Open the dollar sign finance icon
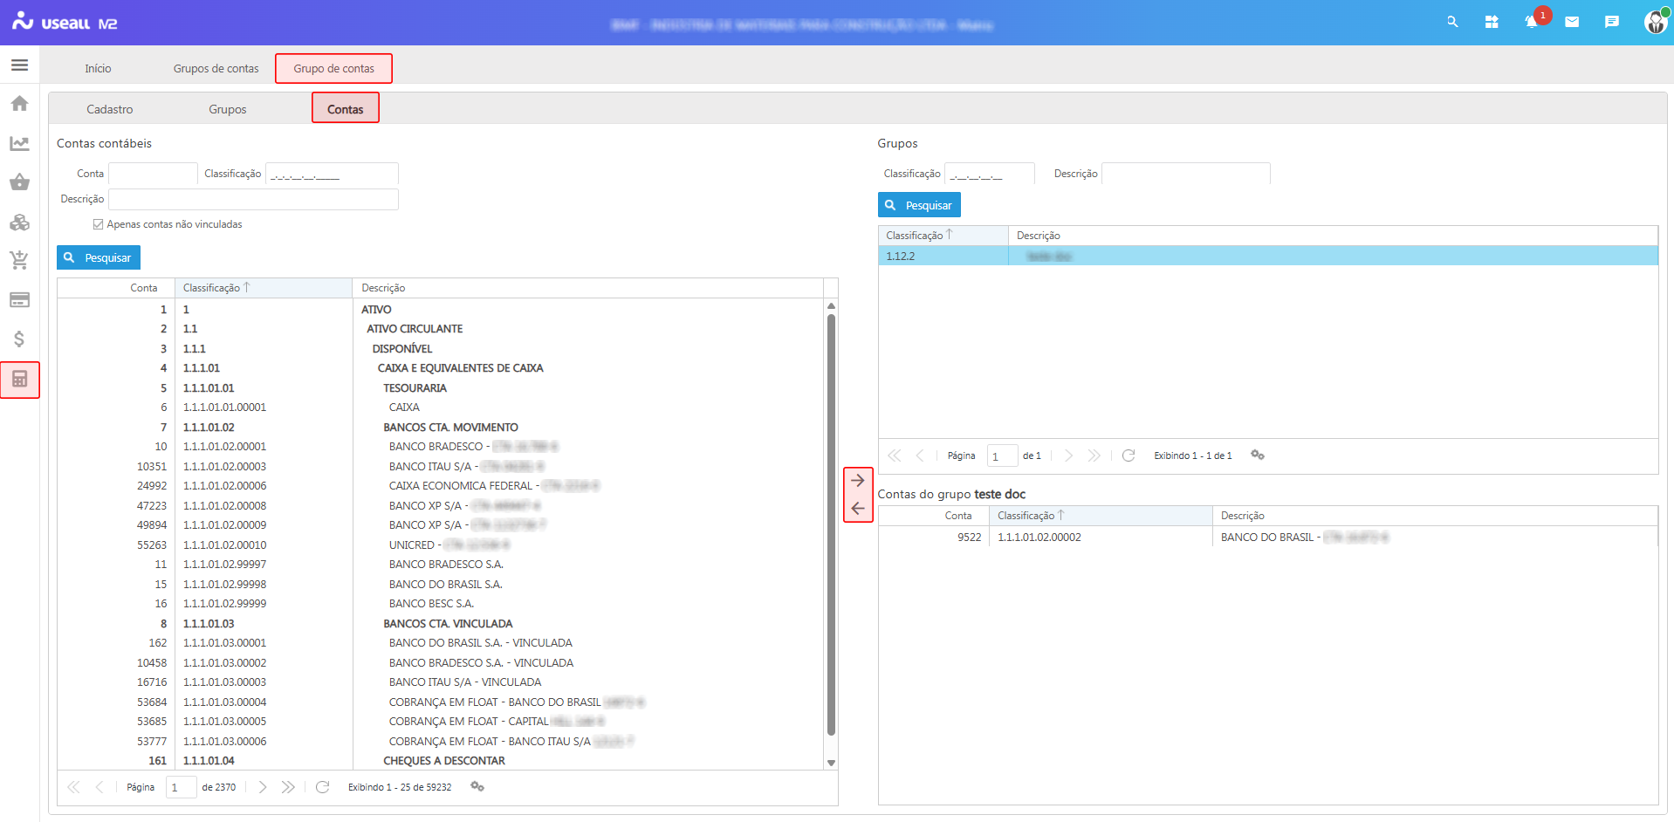The width and height of the screenshot is (1674, 822). click(x=19, y=339)
